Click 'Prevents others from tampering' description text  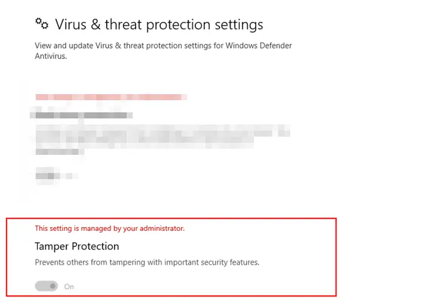point(147,262)
